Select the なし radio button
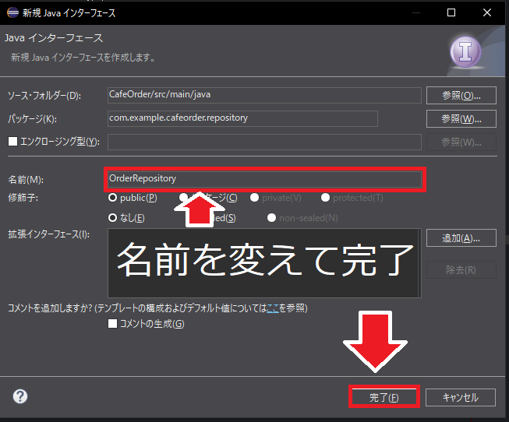The height and width of the screenshot is (422, 509). tap(113, 218)
